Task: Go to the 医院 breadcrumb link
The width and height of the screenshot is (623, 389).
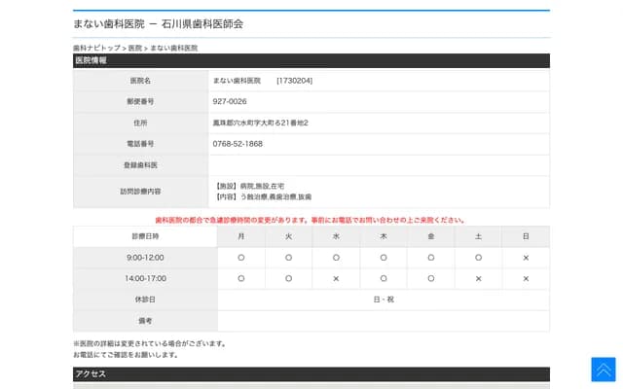Action: coord(135,48)
